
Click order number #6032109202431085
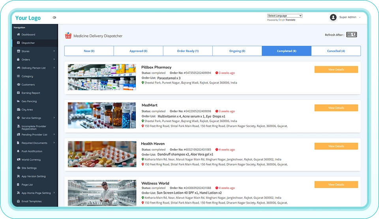[197, 149]
